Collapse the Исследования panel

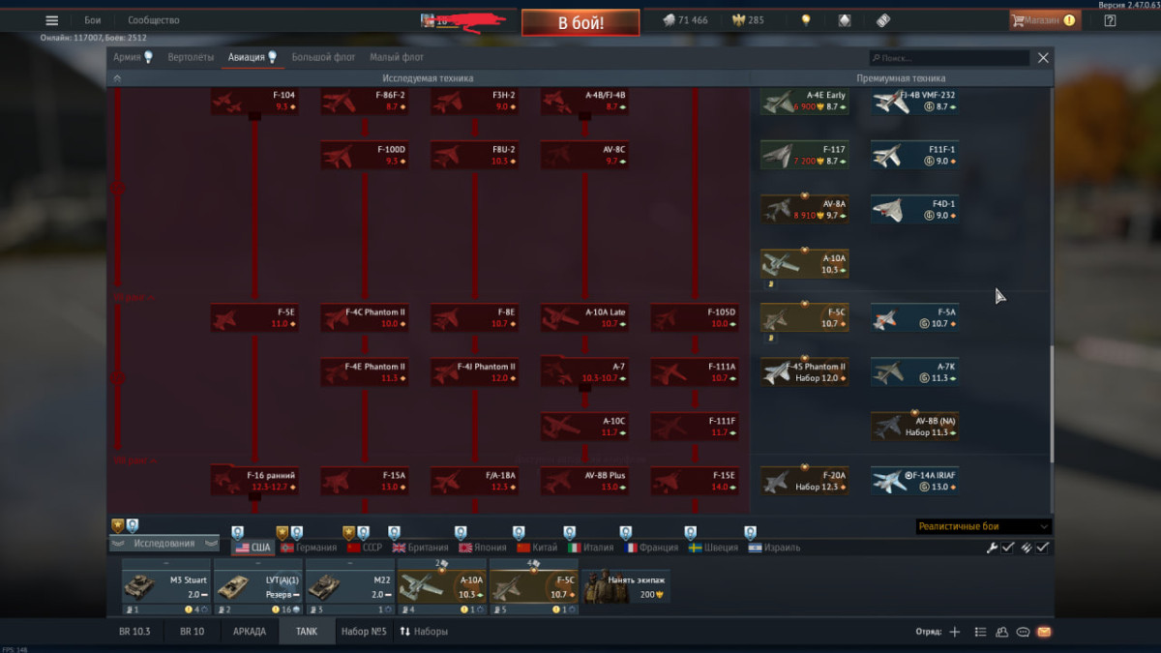coord(164,544)
